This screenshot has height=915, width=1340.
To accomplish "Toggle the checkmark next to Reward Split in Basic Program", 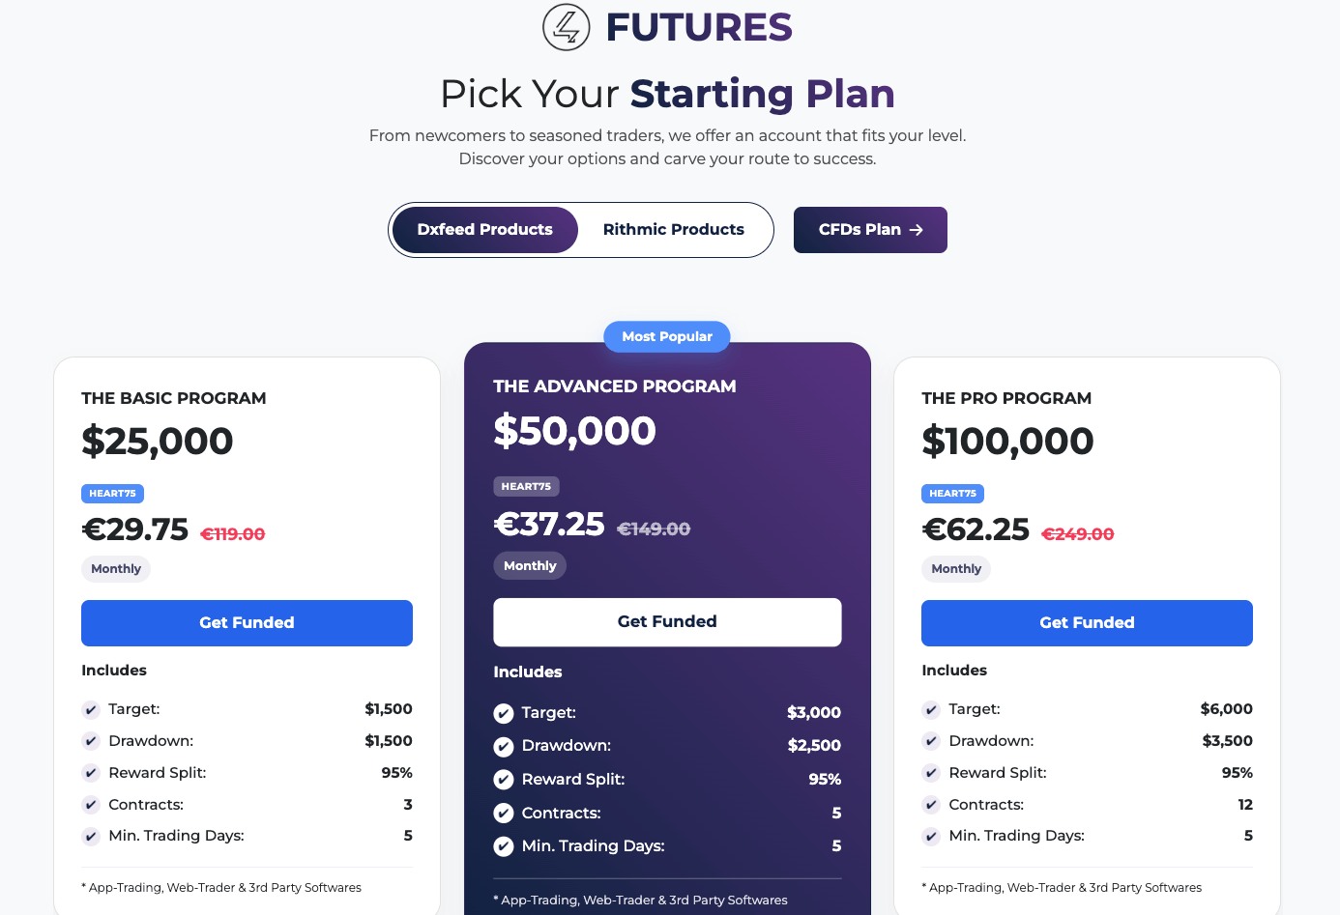I will (x=91, y=773).
